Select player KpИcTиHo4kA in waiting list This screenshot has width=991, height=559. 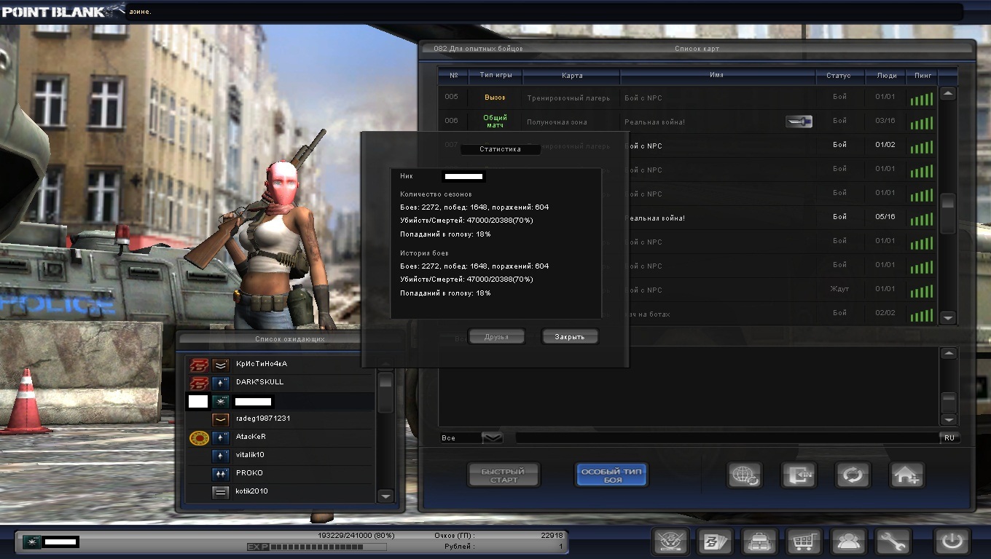281,364
